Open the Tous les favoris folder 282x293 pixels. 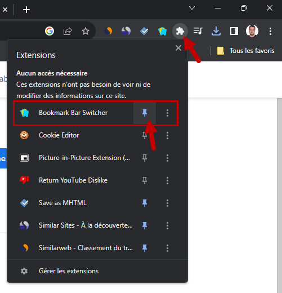246,51
